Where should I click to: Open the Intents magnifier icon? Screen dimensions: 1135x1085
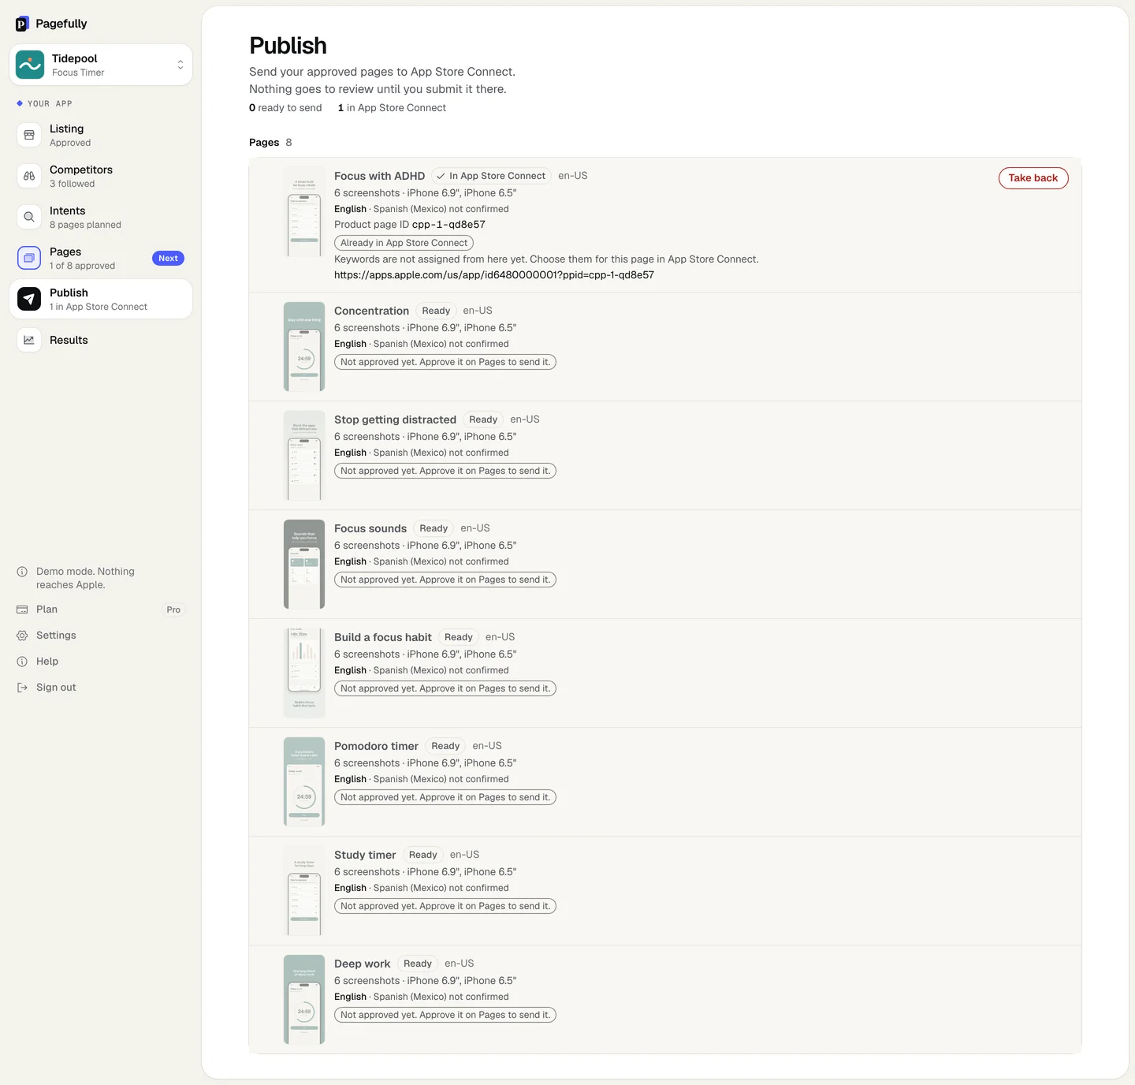(x=29, y=217)
